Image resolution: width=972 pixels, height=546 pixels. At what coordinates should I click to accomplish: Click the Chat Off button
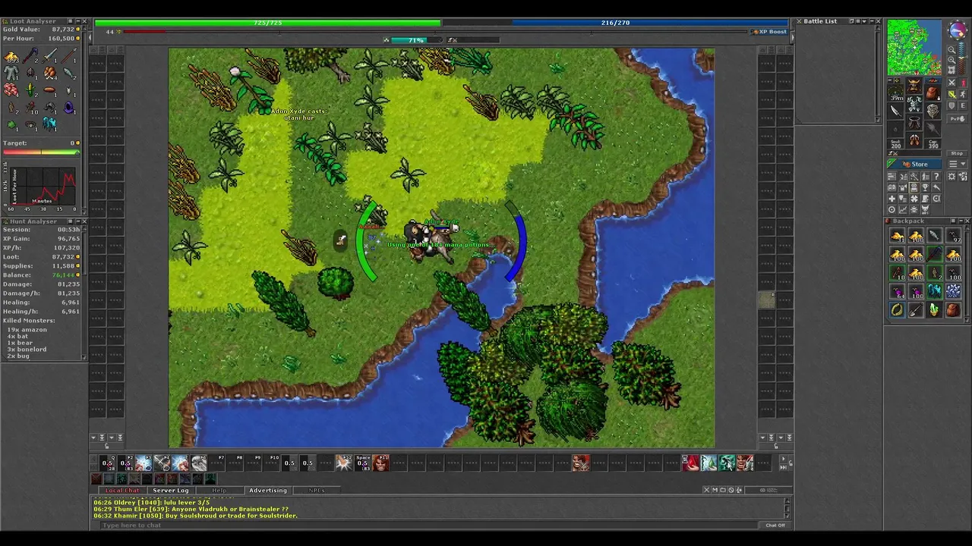click(x=775, y=525)
